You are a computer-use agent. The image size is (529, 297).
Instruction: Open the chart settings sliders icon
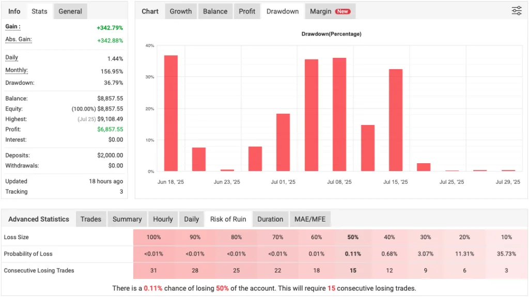(x=516, y=11)
